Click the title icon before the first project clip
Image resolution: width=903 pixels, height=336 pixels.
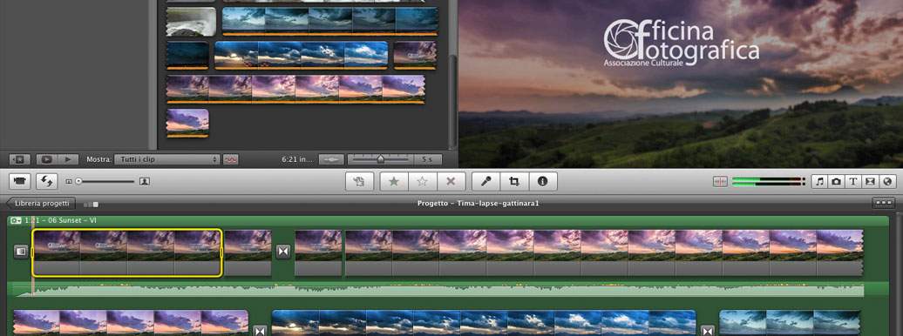pyautogui.click(x=21, y=252)
